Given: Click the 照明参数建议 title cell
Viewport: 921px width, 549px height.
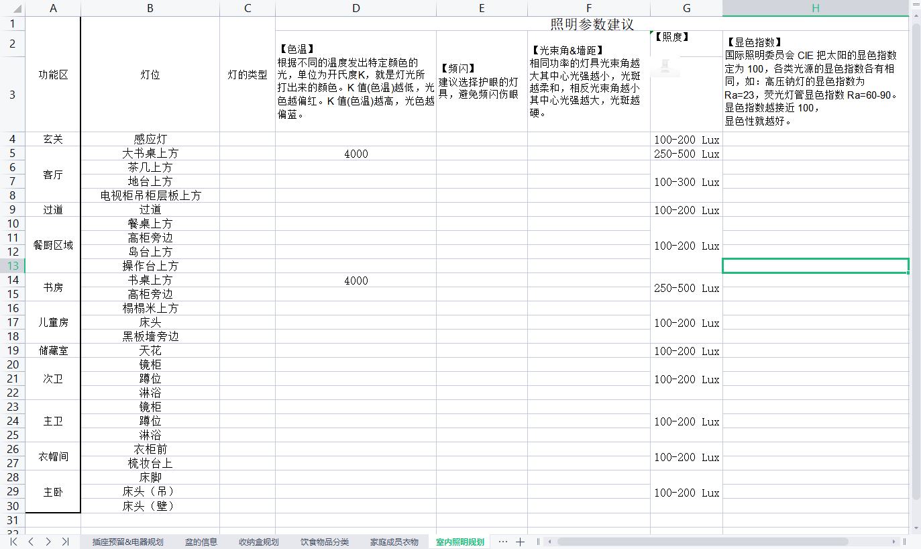Looking at the screenshot, I should (x=592, y=24).
